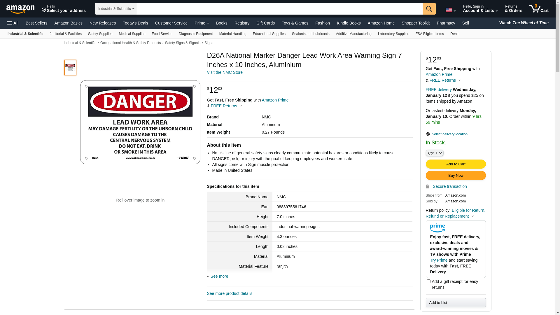Click the Add to Cart button
This screenshot has width=560, height=315.
tap(455, 164)
